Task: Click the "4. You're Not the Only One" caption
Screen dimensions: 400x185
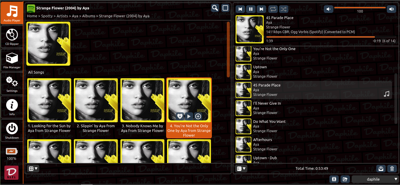Action: 189,130
